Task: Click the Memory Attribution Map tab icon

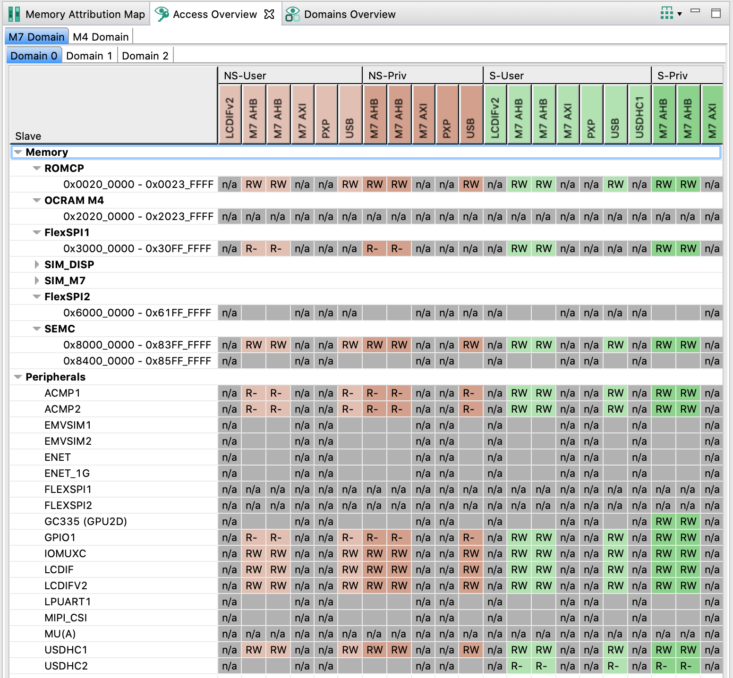Action: [x=14, y=14]
